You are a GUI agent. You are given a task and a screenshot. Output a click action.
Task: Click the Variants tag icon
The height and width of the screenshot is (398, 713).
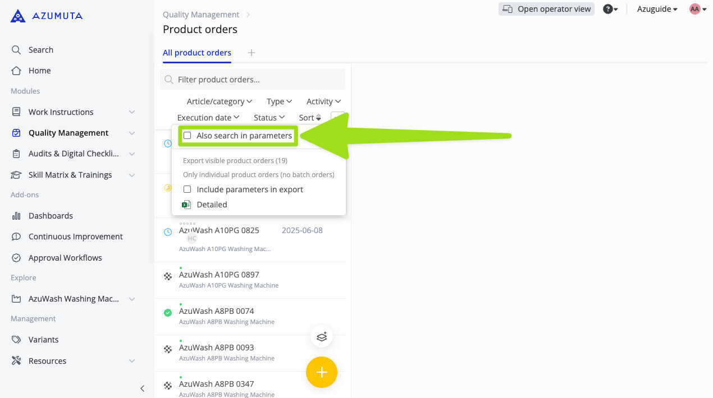click(x=16, y=340)
